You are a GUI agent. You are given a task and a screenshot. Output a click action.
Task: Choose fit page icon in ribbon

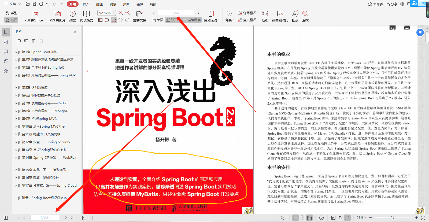pos(107,20)
